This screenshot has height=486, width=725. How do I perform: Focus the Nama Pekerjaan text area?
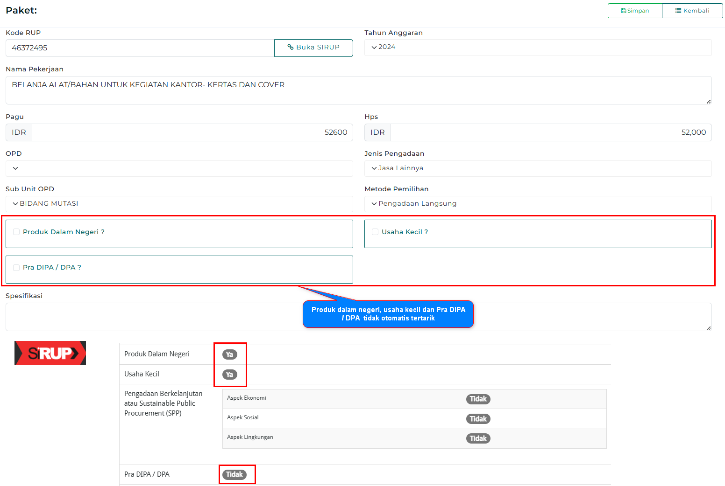pos(358,90)
